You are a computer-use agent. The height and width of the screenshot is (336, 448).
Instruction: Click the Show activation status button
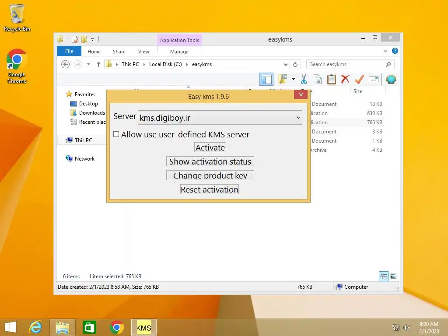(210, 161)
